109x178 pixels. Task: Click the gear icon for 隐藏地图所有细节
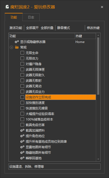[x=22, y=153]
